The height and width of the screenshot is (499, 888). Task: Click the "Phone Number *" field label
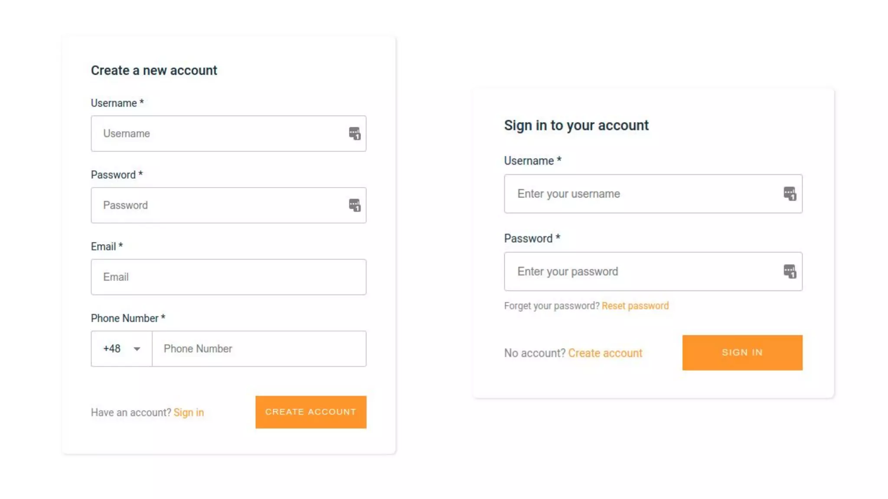128,318
